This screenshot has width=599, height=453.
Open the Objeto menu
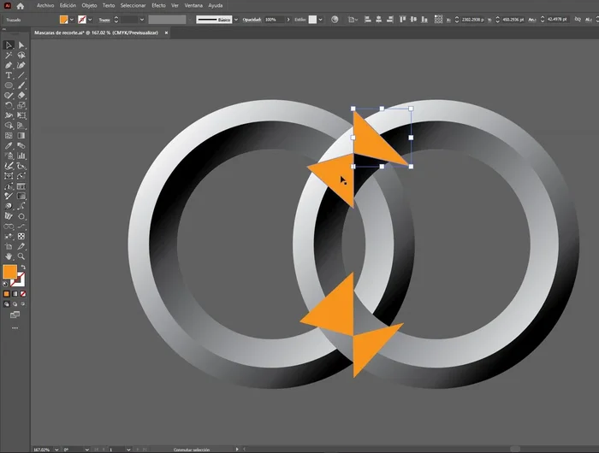pyautogui.click(x=89, y=6)
